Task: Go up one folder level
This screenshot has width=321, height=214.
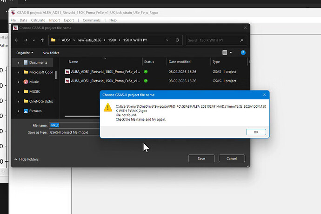Action: click(42, 40)
